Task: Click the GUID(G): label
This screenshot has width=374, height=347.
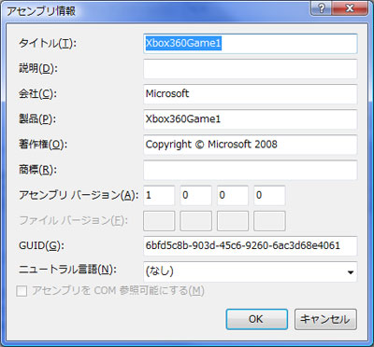Action: 41,246
